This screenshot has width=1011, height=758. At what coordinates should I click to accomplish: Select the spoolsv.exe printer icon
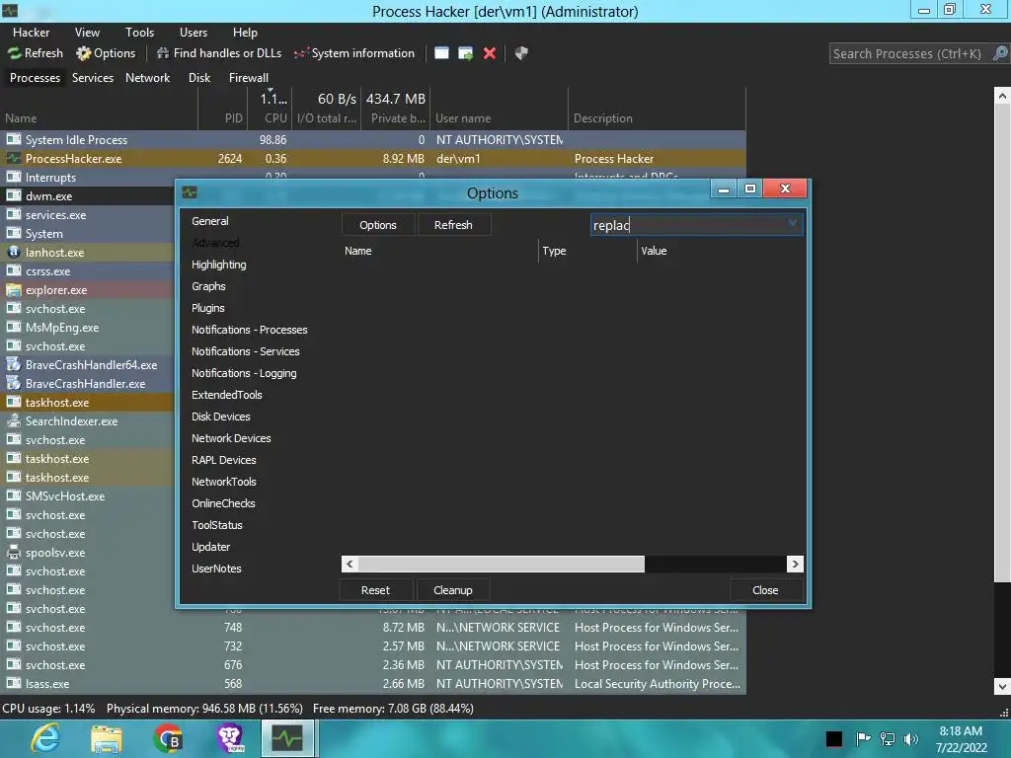pyautogui.click(x=14, y=553)
